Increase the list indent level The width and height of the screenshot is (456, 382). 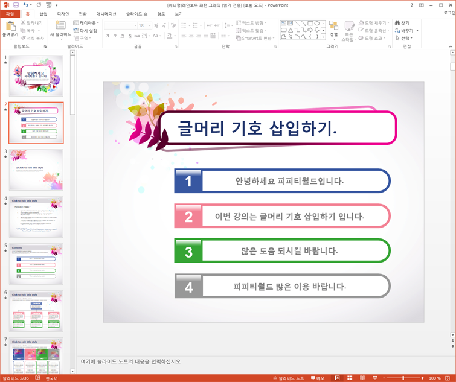[x=217, y=25]
